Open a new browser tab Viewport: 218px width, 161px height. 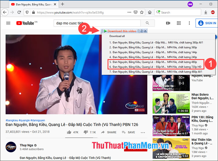[63, 4]
